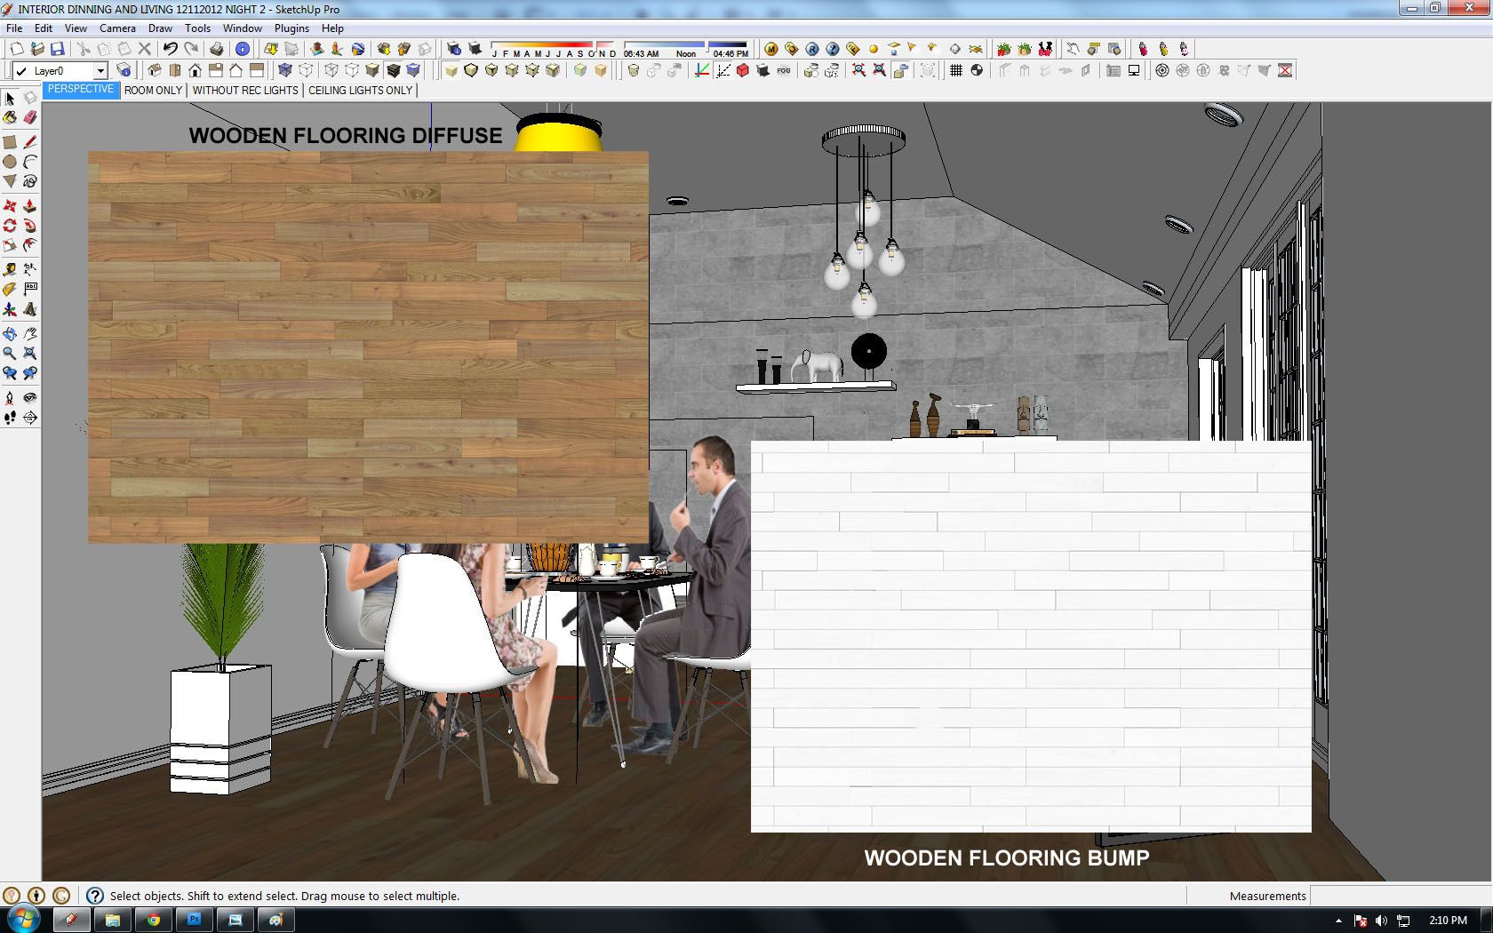Select the Text label tool

click(x=30, y=289)
